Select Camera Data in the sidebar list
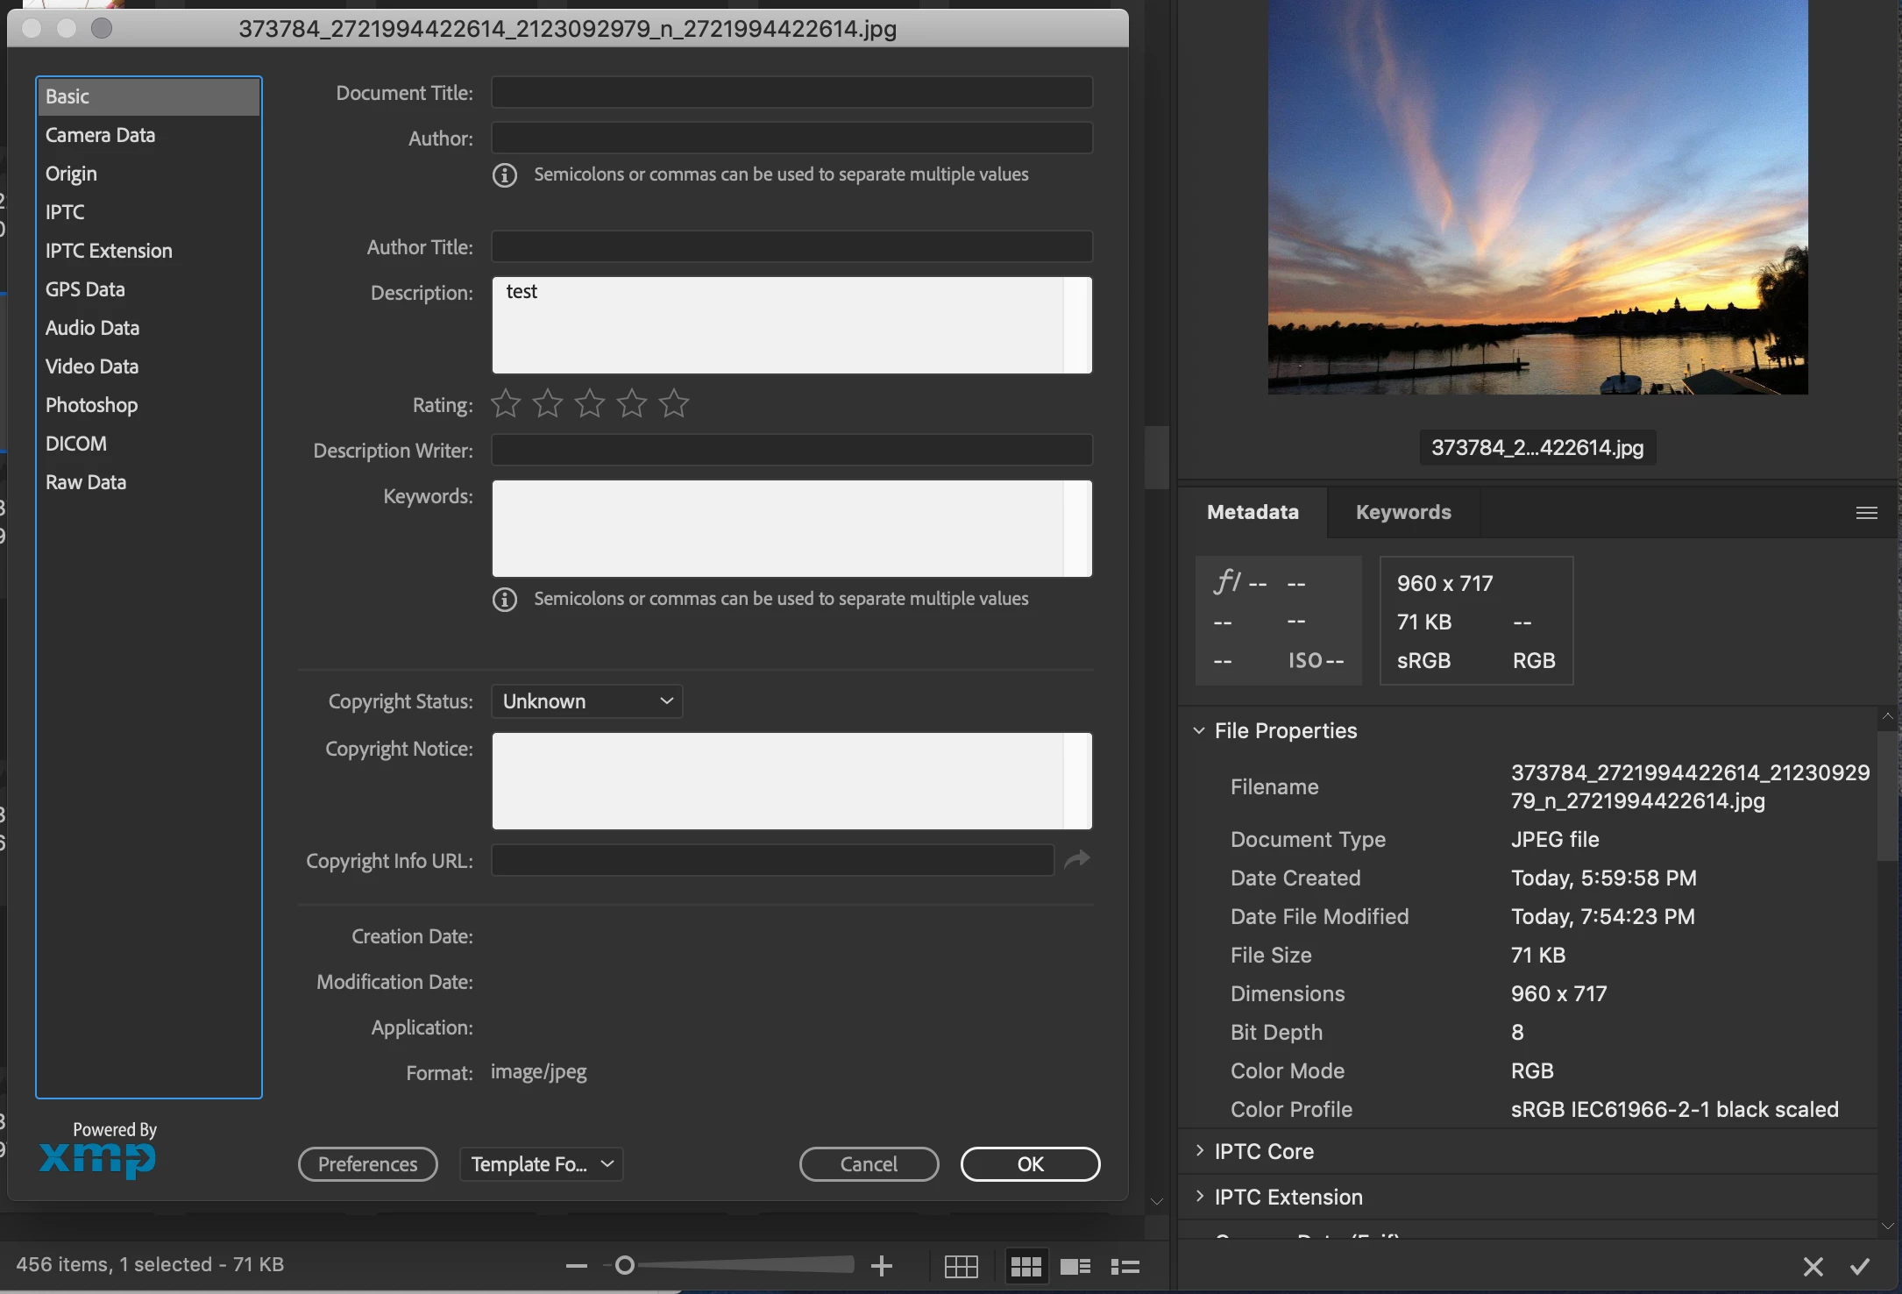The image size is (1902, 1294). point(100,135)
